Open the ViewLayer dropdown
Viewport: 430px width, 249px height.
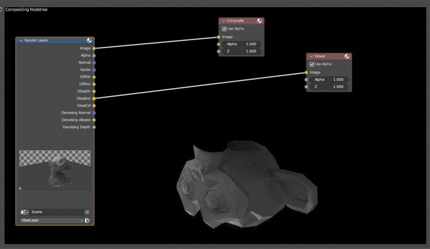(x=51, y=220)
